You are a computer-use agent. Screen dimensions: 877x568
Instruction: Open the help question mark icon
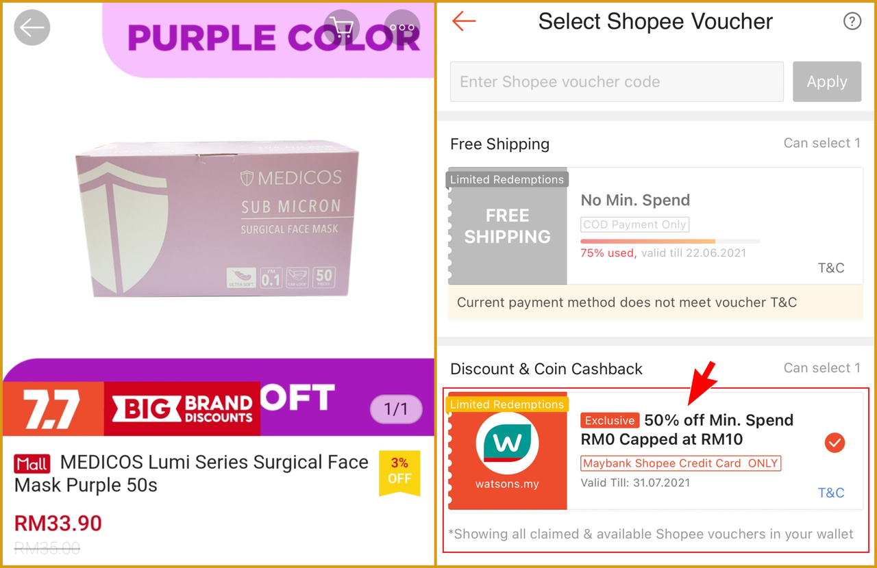(x=852, y=21)
